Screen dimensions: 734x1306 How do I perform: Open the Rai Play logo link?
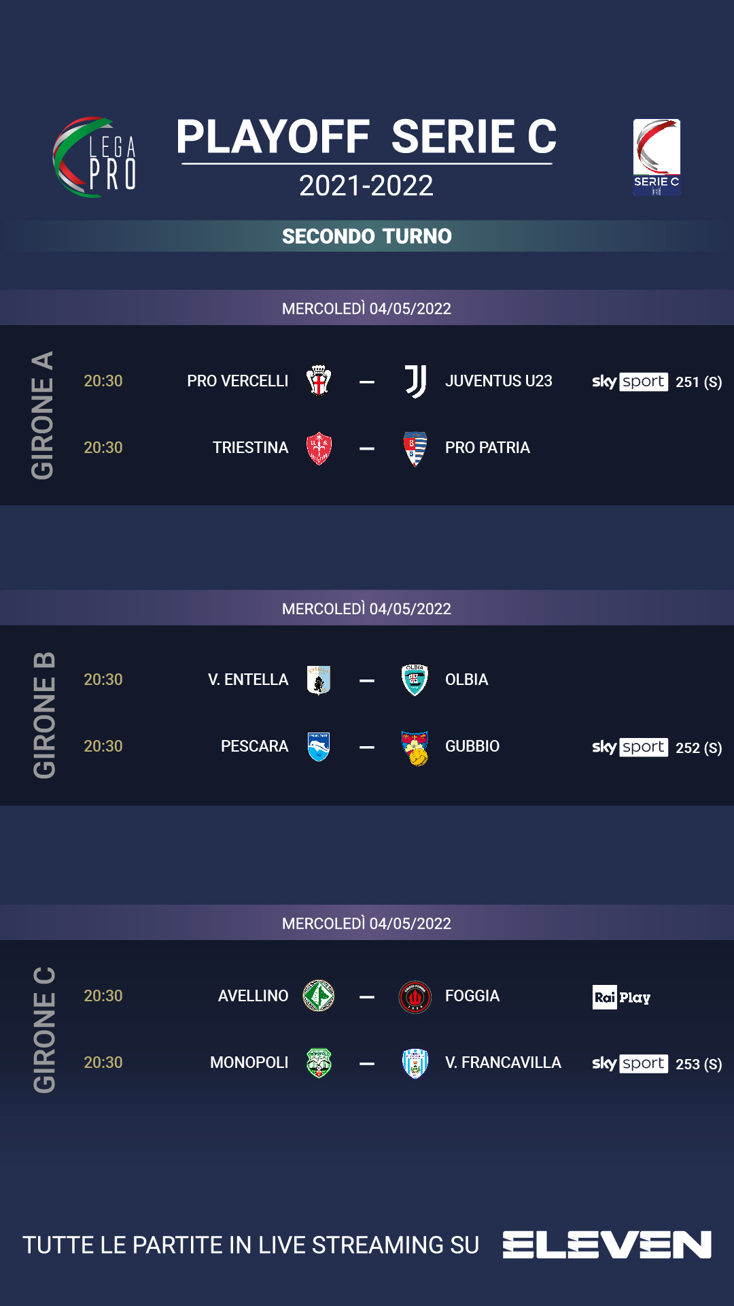pos(621,997)
